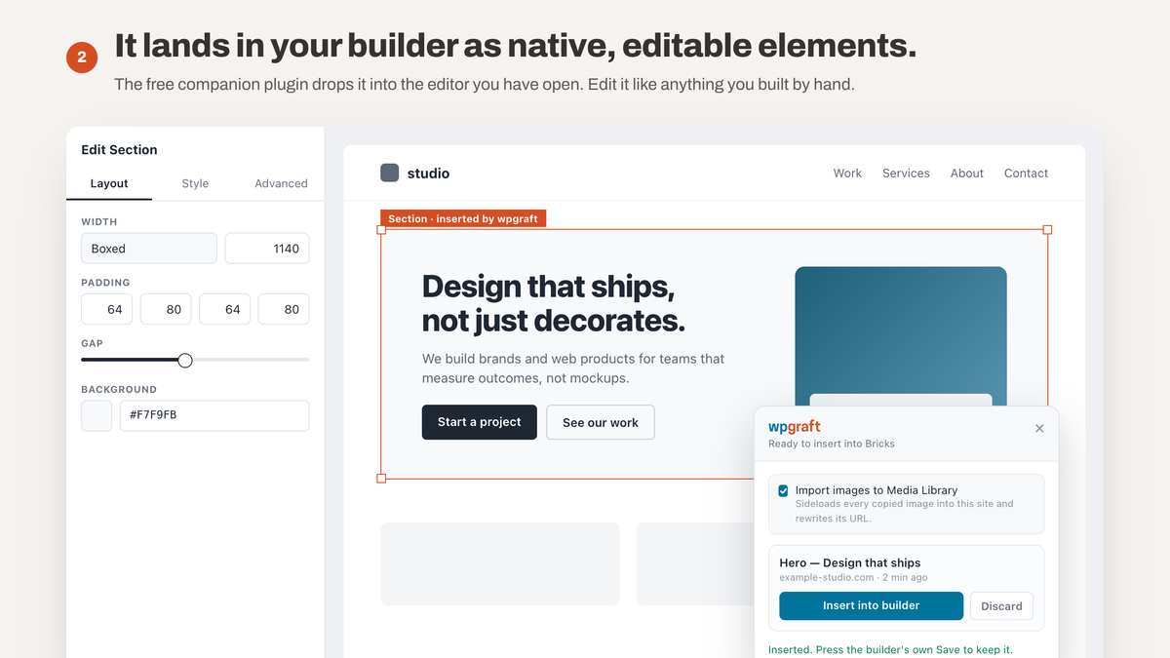Open the Advanced tab

click(281, 183)
